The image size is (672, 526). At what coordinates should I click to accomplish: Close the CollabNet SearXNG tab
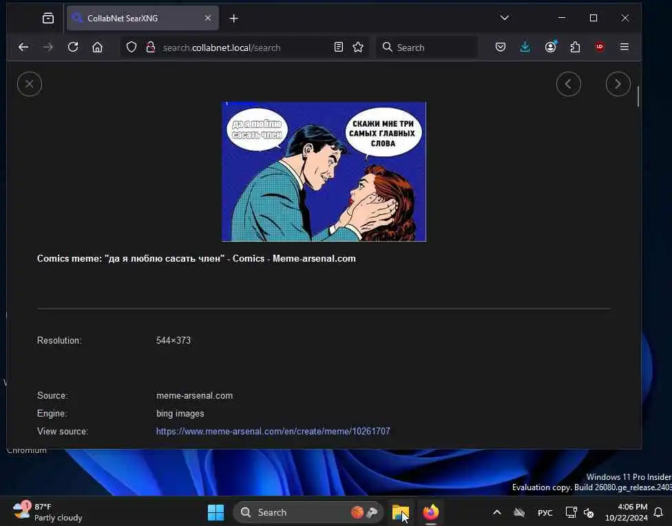[208, 18]
